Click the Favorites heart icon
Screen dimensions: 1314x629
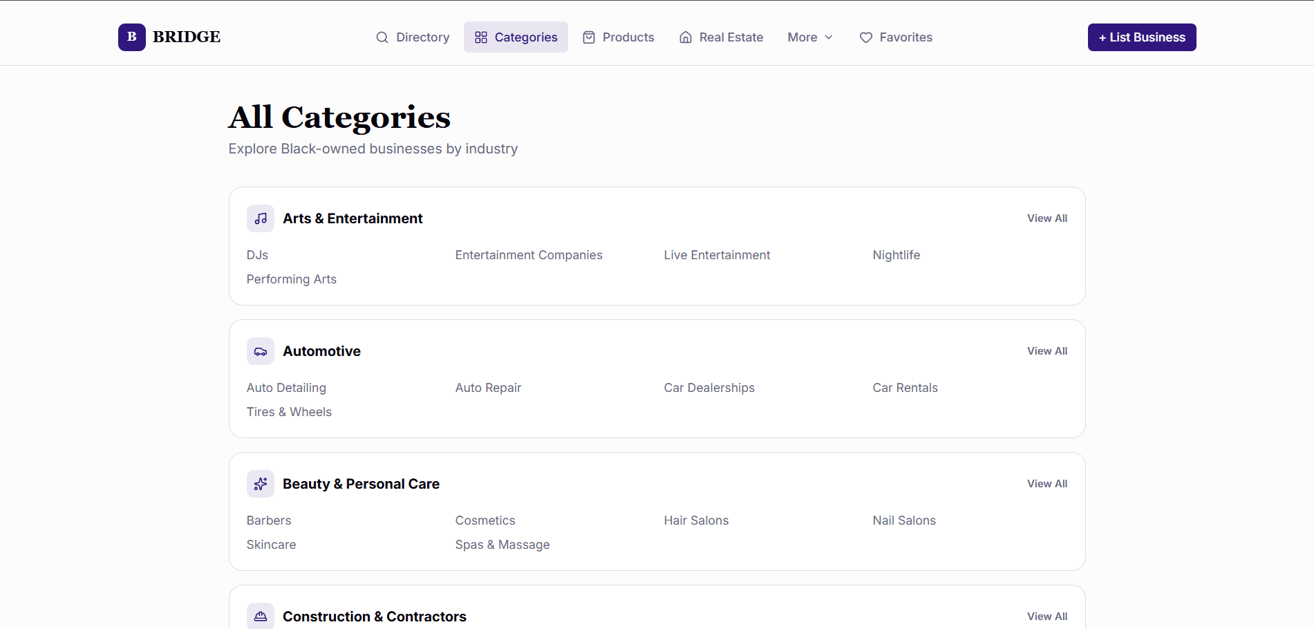(866, 37)
